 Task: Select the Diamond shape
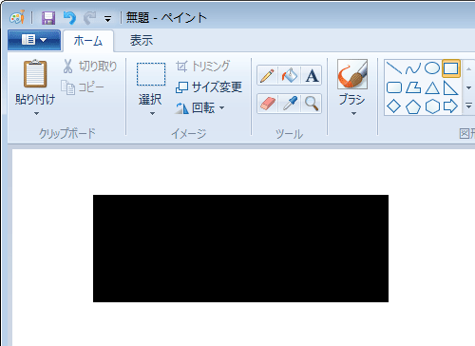394,106
